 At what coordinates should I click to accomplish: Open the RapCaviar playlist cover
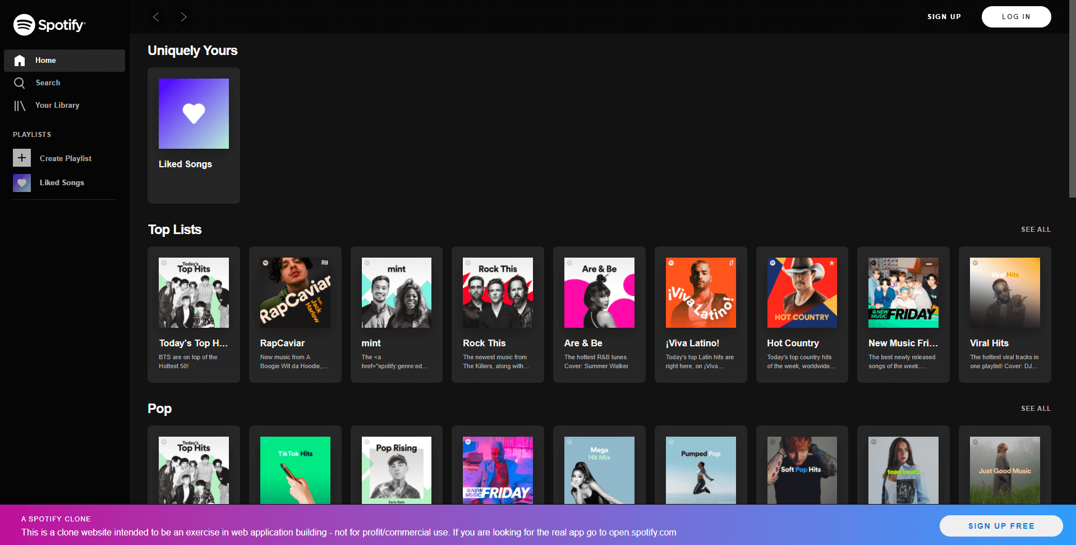295,292
